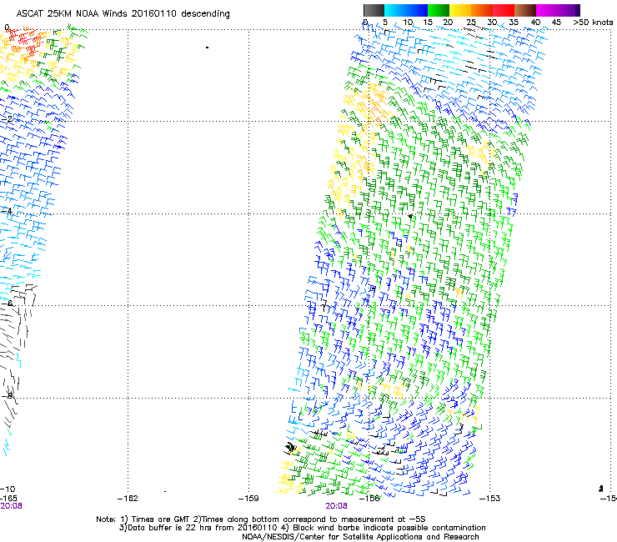
Task: Click the purple '20:08' time beside the -156 label
Action: click(x=337, y=506)
